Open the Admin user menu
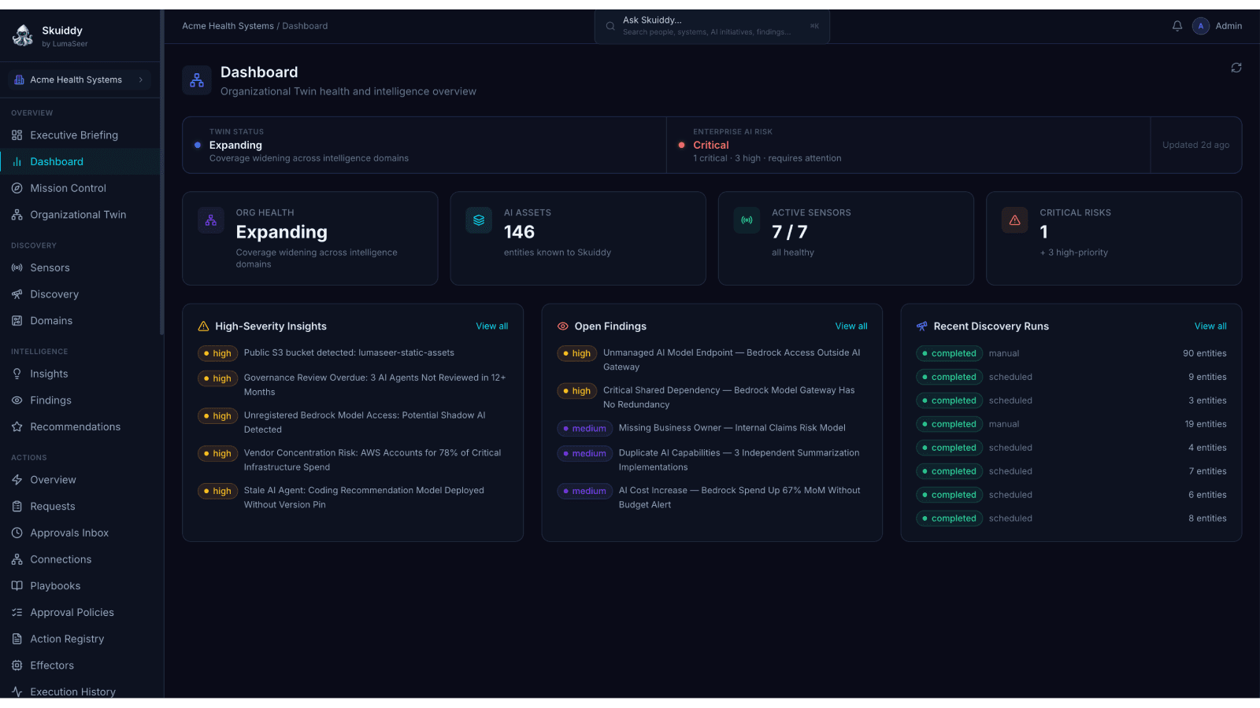 pyautogui.click(x=1217, y=26)
